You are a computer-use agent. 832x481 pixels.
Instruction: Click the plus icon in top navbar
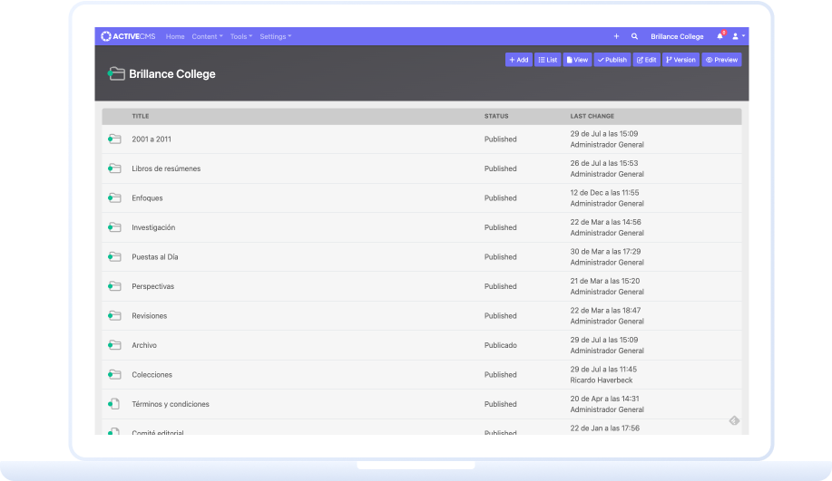(x=617, y=36)
